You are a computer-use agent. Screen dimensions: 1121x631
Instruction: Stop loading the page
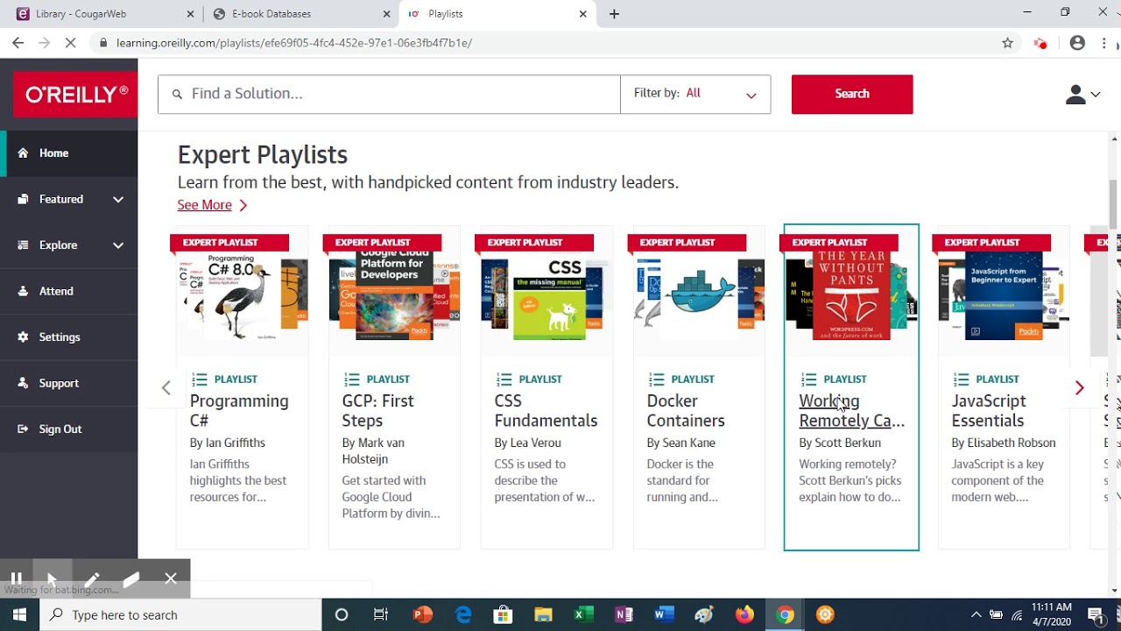(71, 42)
